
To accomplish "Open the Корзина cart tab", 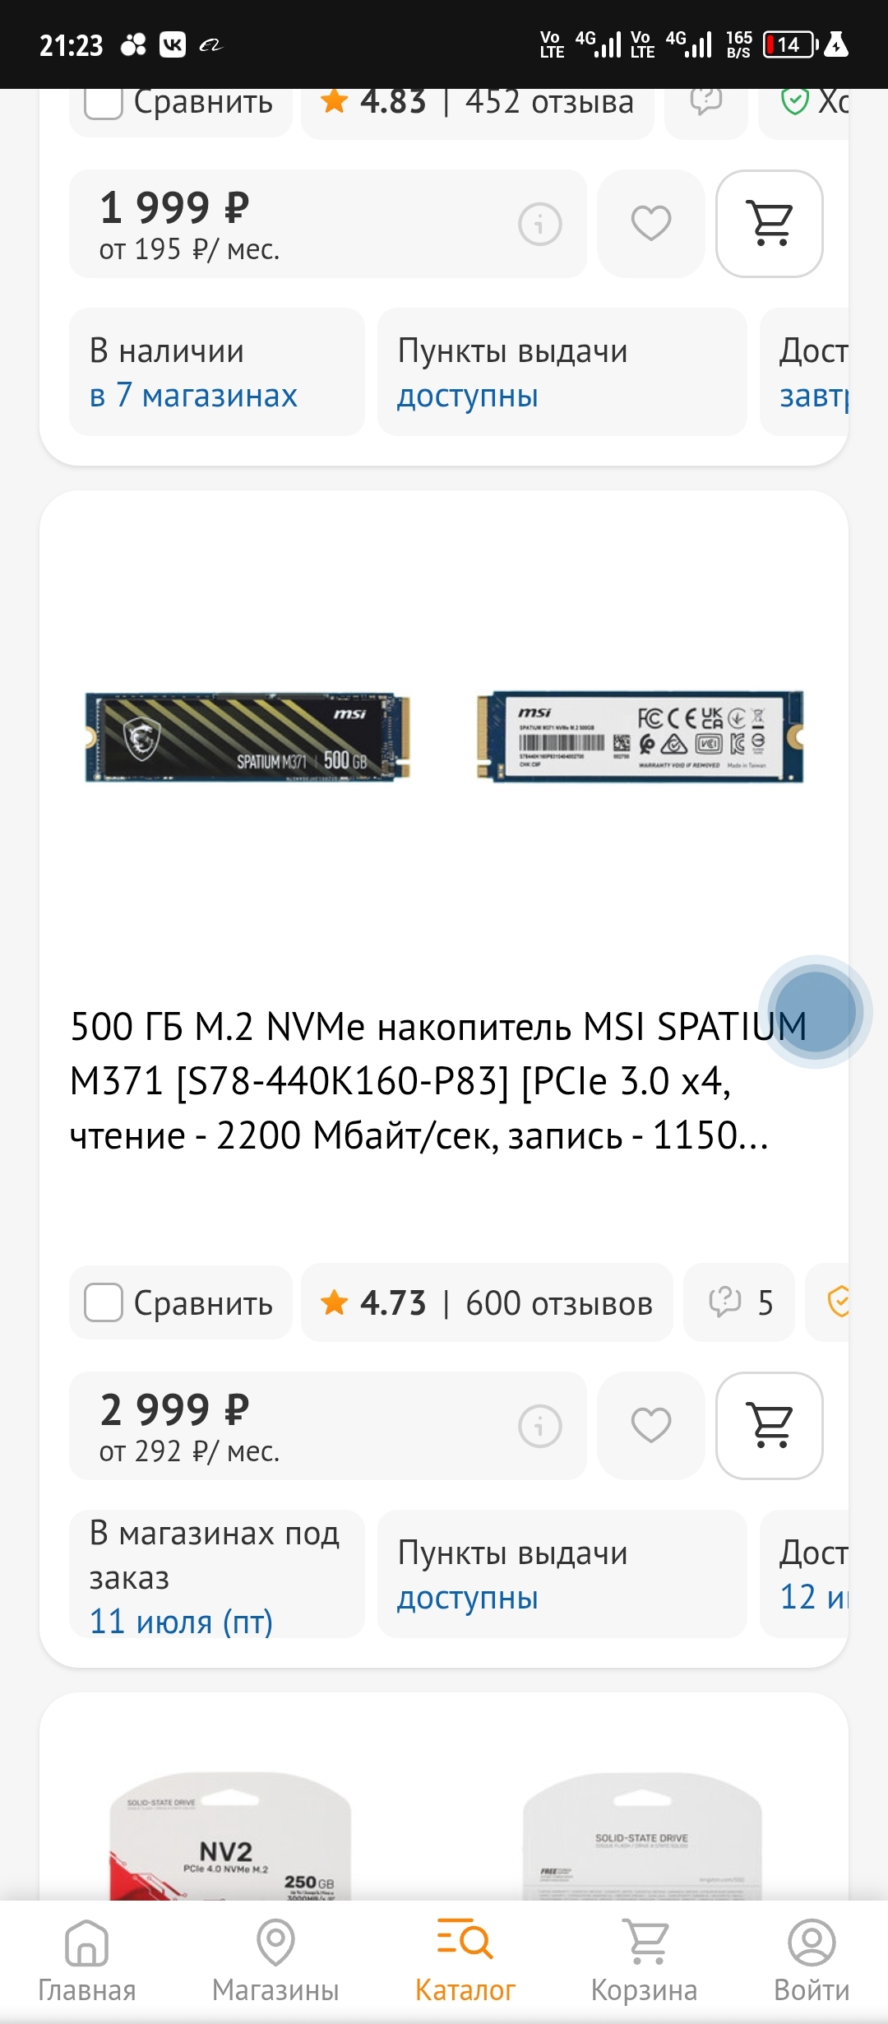I will [x=644, y=1961].
